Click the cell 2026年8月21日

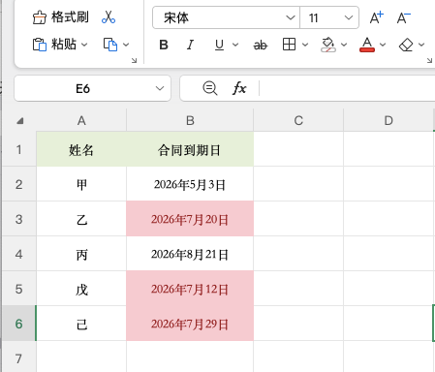pyautogui.click(x=190, y=254)
